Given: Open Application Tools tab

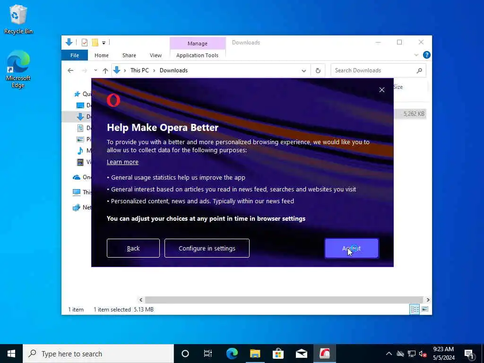Looking at the screenshot, I should (x=197, y=55).
